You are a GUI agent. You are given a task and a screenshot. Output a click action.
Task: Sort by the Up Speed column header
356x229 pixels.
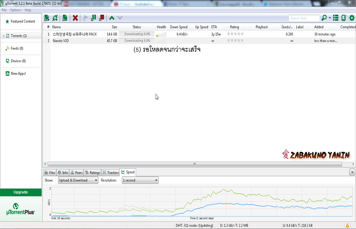[x=199, y=27]
